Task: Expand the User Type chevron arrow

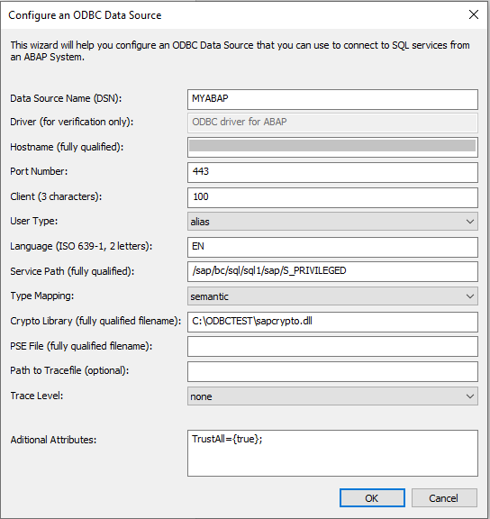Action: click(470, 222)
